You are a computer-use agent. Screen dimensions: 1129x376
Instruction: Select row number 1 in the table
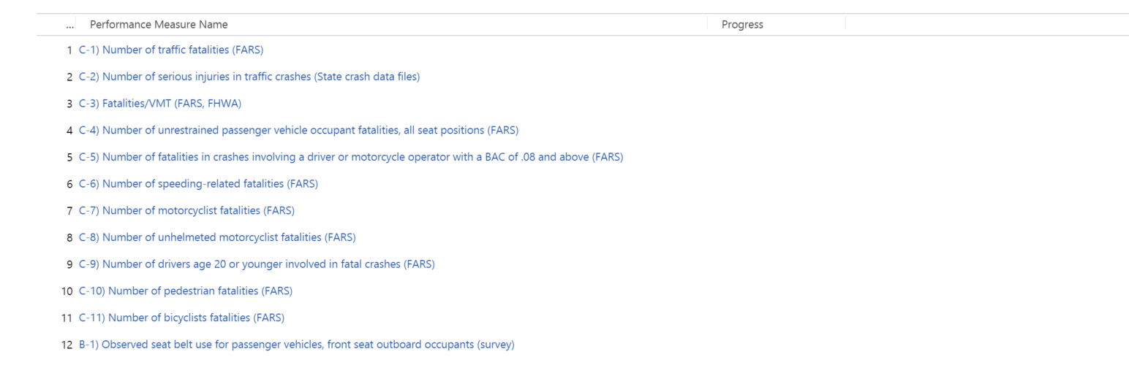69,50
